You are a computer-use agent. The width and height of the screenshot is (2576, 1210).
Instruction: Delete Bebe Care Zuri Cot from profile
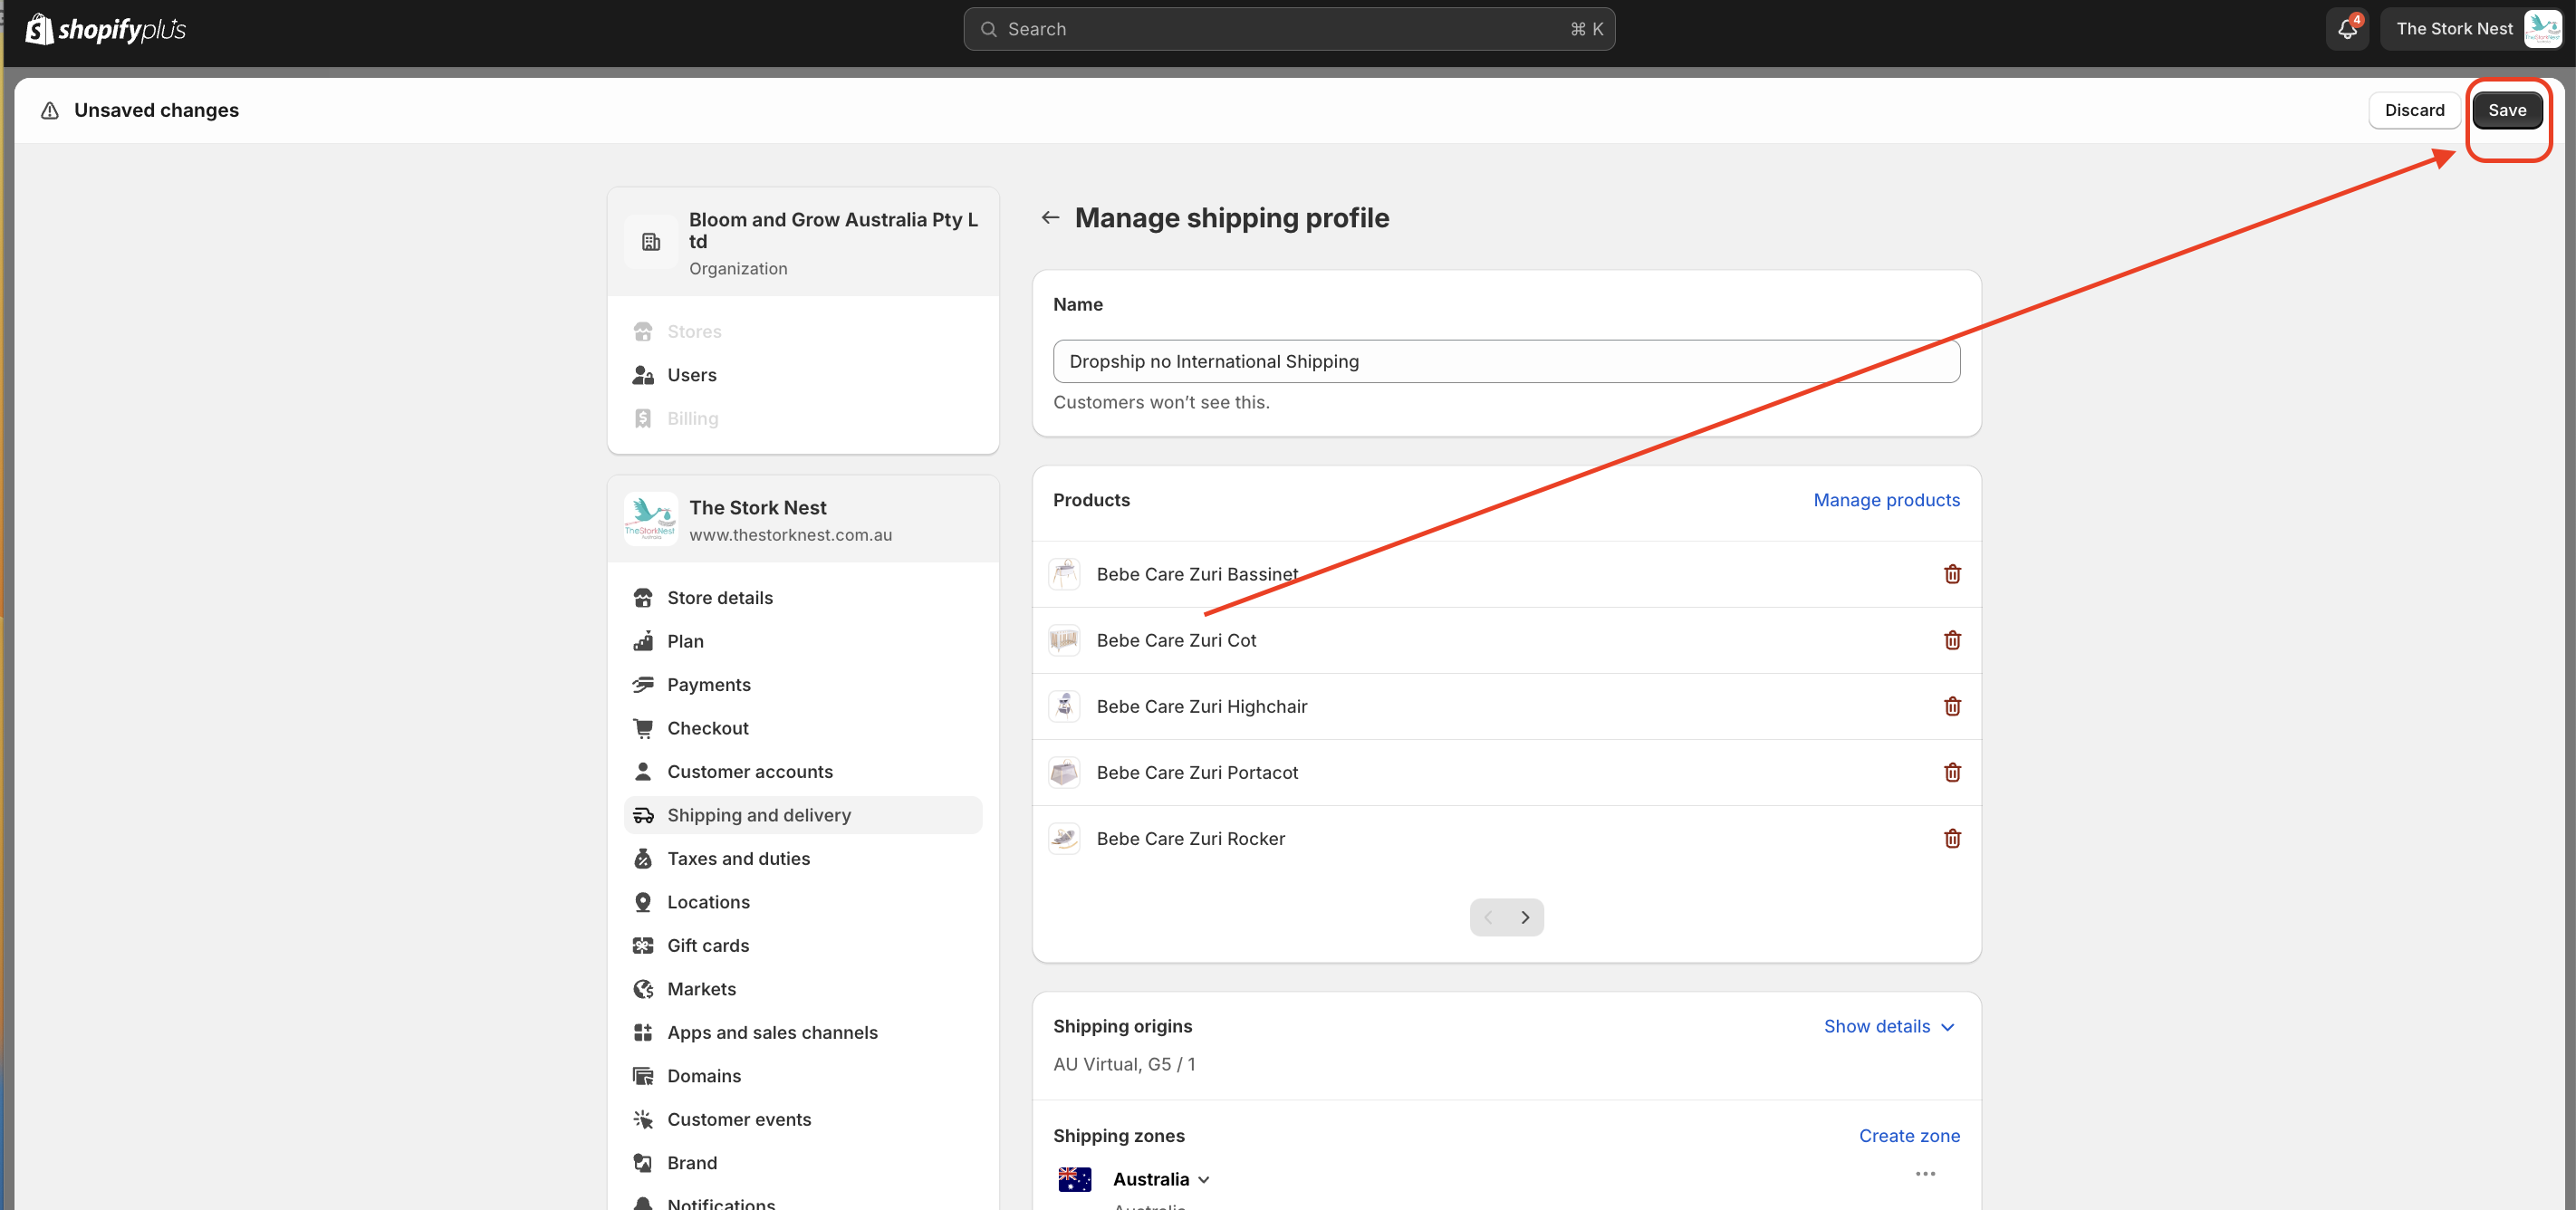click(1952, 640)
